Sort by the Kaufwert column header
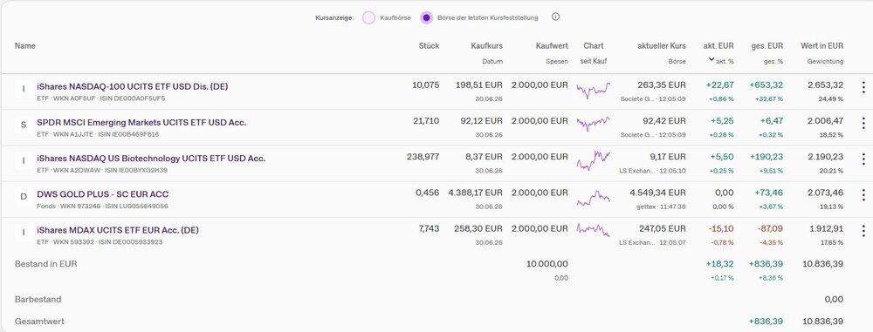 tap(552, 45)
